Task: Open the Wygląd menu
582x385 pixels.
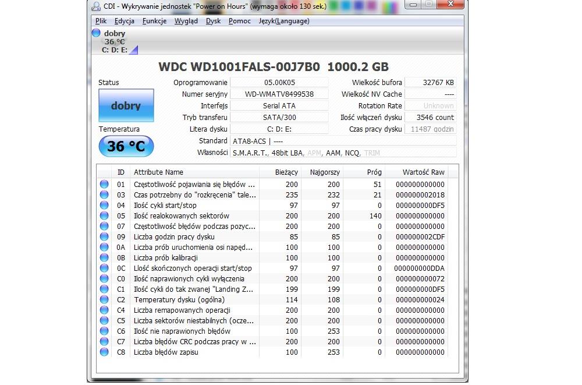Action: (186, 21)
